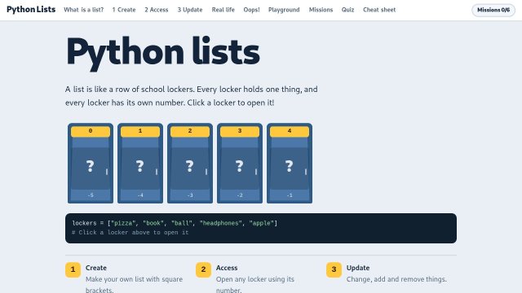Viewport: 522px width, 293px height.
Task: Open the Playground section link
Action: [x=284, y=10]
